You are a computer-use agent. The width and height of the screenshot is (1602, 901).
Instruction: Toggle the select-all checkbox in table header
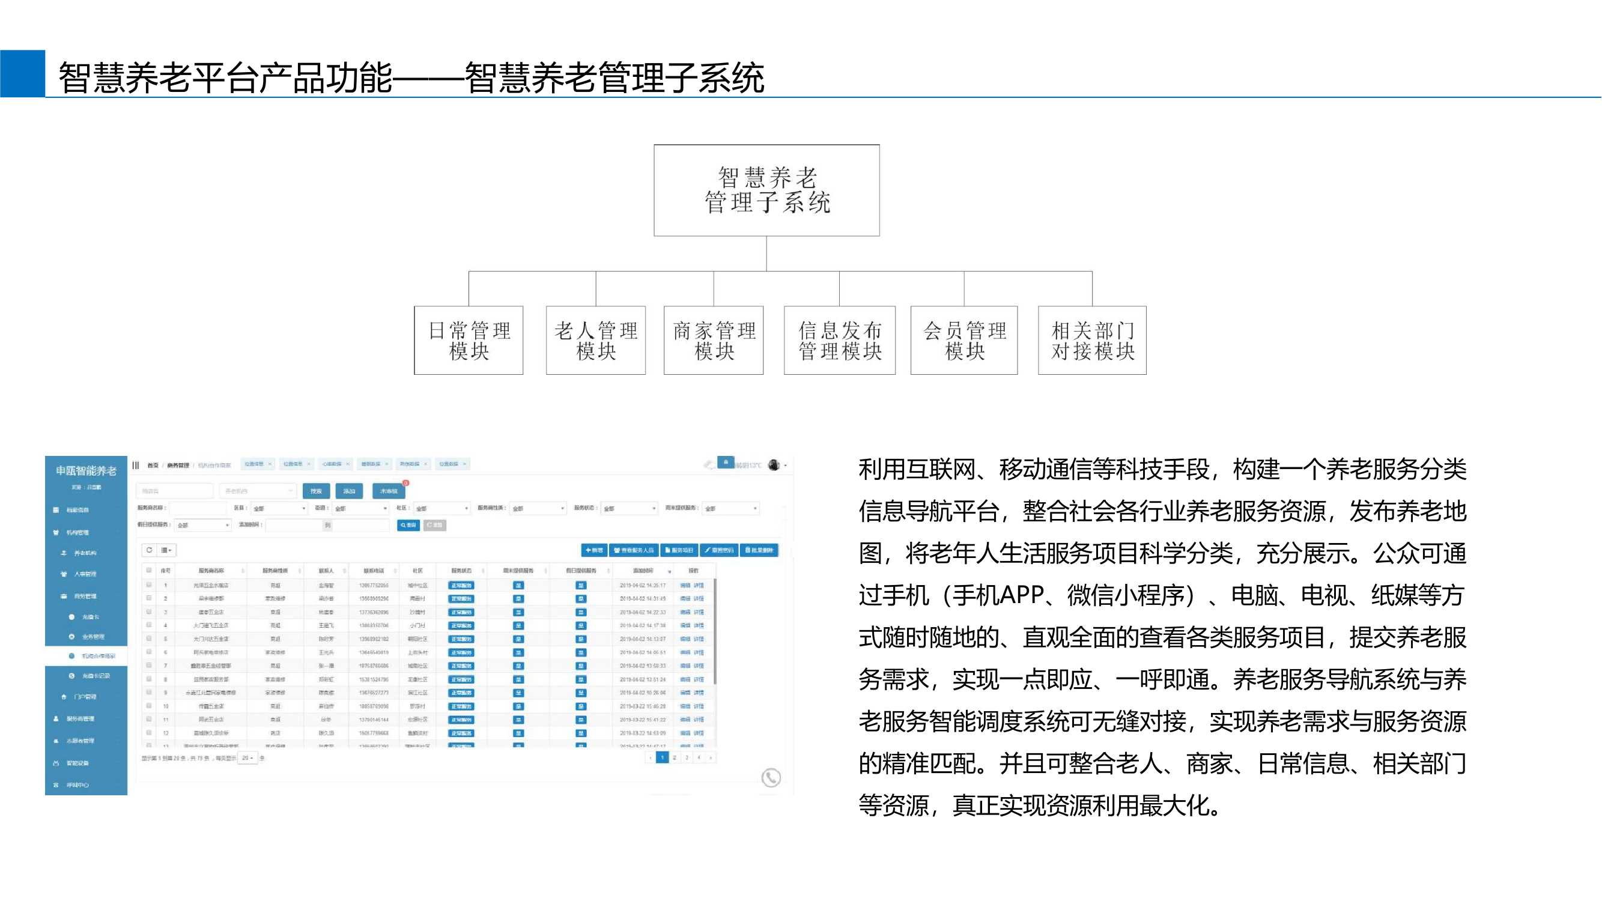148,569
